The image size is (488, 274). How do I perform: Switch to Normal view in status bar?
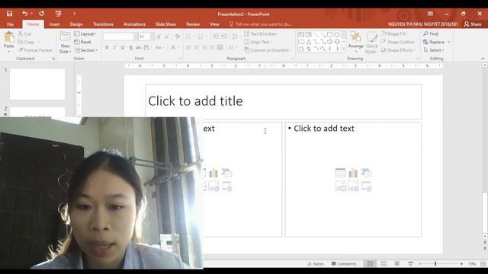370,264
